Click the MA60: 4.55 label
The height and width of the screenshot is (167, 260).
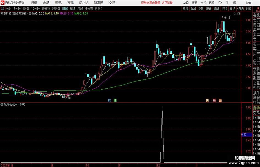pyautogui.click(x=81, y=13)
